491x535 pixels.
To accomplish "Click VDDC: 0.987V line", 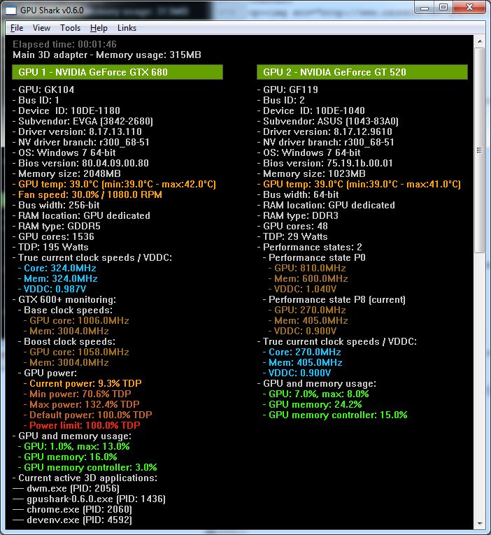I will pyautogui.click(x=52, y=289).
